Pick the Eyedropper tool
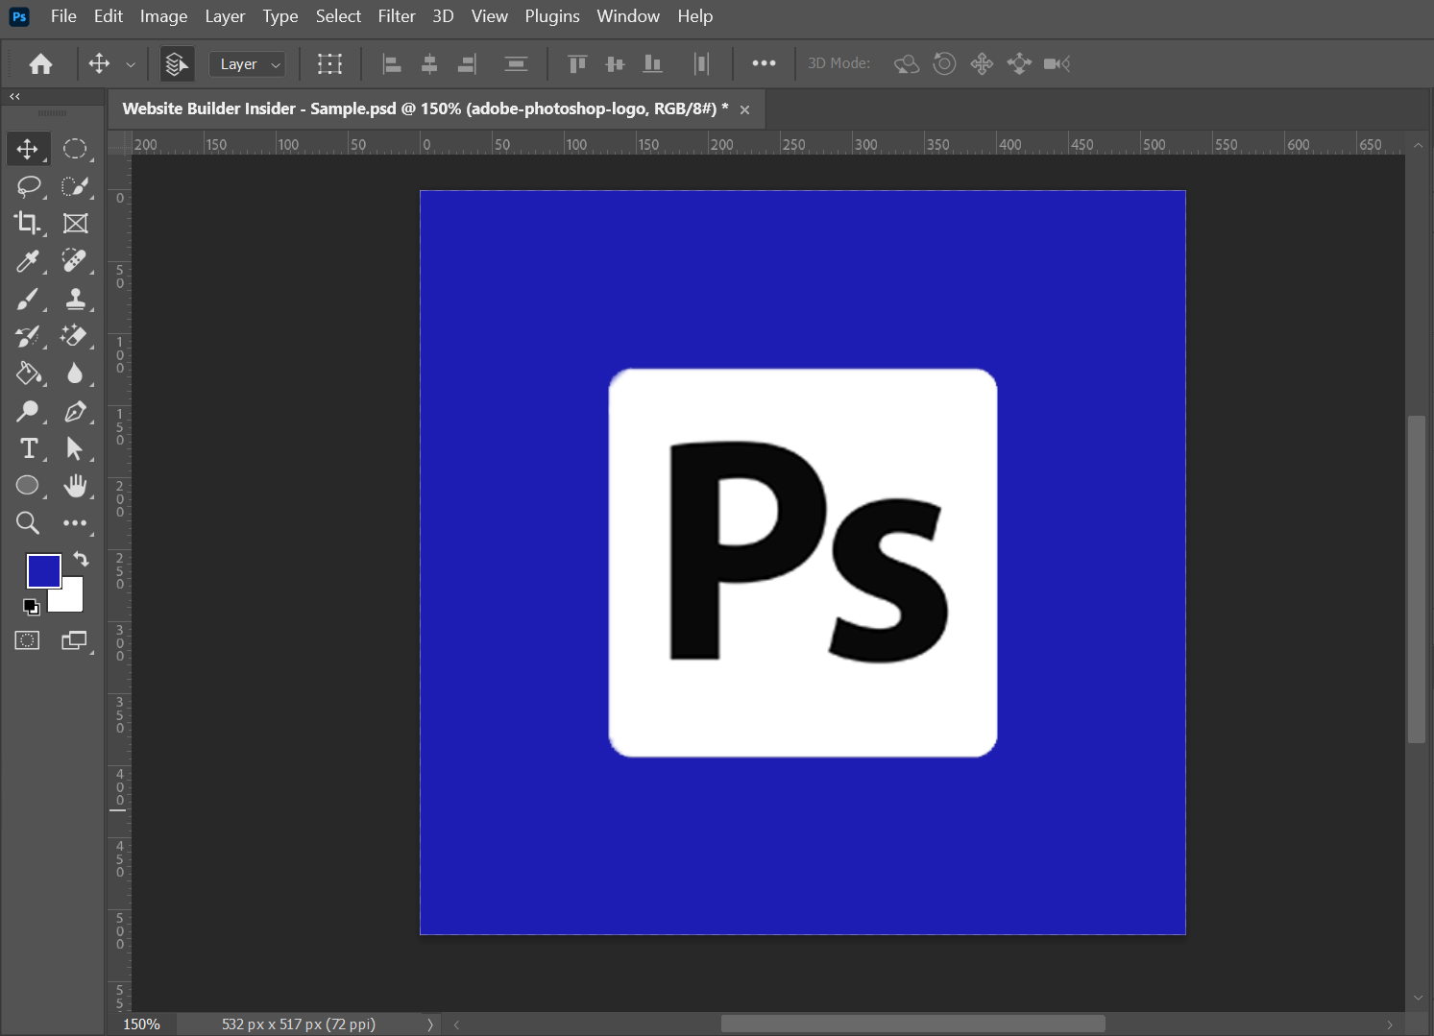 pyautogui.click(x=27, y=261)
